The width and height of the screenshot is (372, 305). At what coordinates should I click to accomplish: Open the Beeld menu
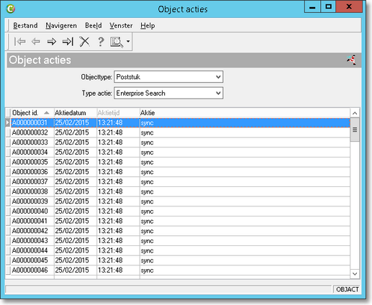94,25
